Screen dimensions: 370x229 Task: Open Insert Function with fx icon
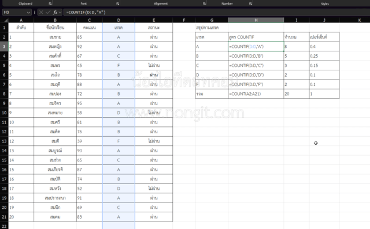[55, 12]
